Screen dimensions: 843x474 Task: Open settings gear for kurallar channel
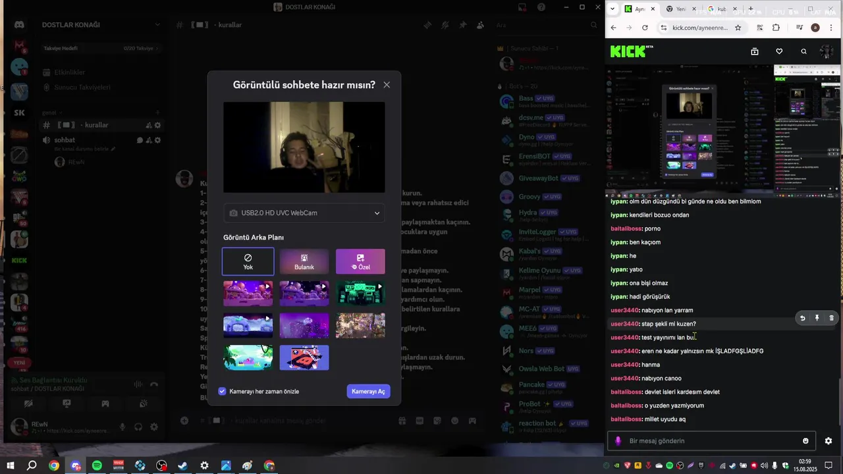point(157,125)
